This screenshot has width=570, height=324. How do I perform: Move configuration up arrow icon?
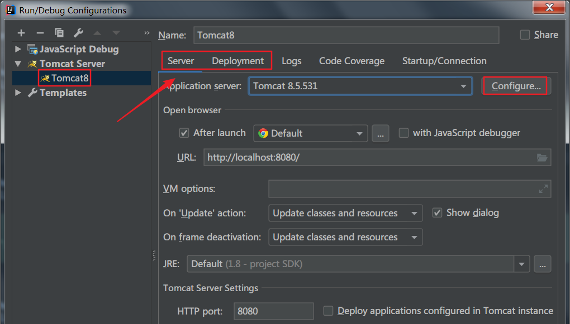pos(97,33)
